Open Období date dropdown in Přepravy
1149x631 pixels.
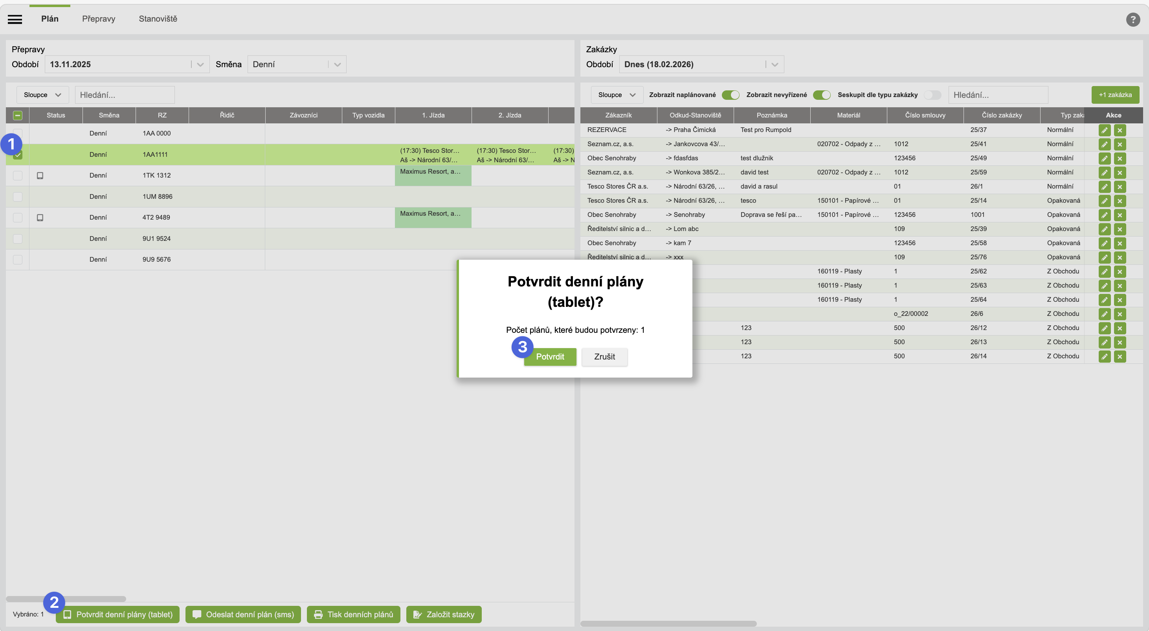coord(200,65)
